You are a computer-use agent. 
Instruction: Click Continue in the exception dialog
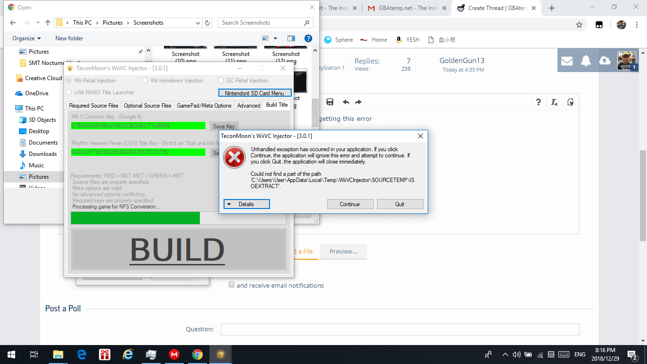(350, 204)
